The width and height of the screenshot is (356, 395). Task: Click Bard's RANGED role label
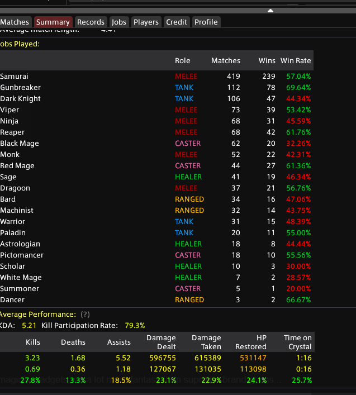pos(189,199)
